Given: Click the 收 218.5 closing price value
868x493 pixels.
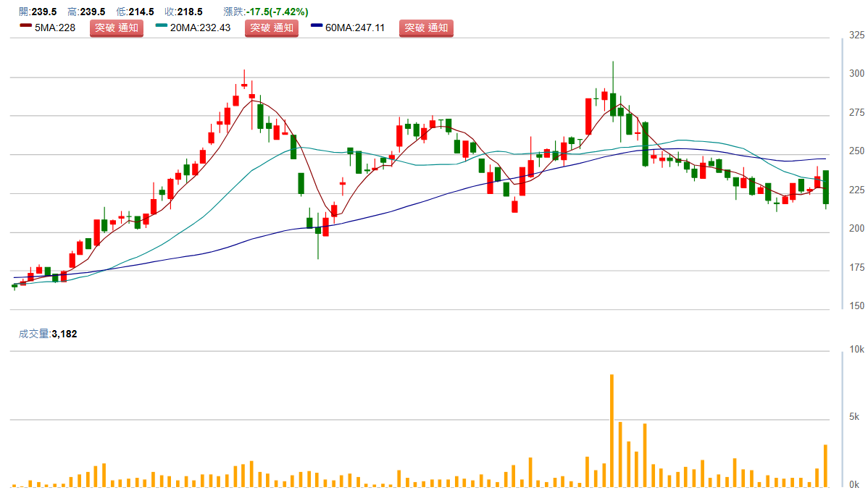Looking at the screenshot, I should click(193, 12).
